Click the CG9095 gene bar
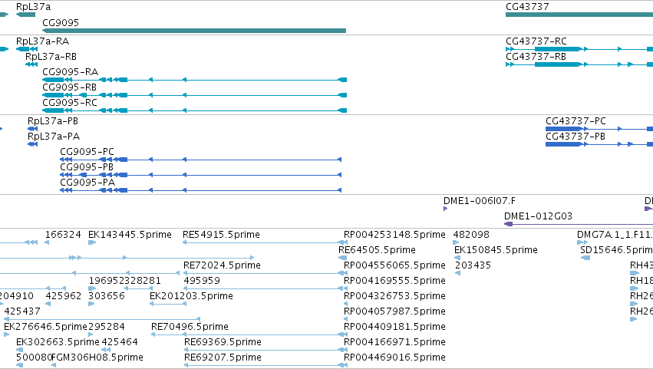Image resolution: width=653 pixels, height=369 pixels. coord(194,31)
